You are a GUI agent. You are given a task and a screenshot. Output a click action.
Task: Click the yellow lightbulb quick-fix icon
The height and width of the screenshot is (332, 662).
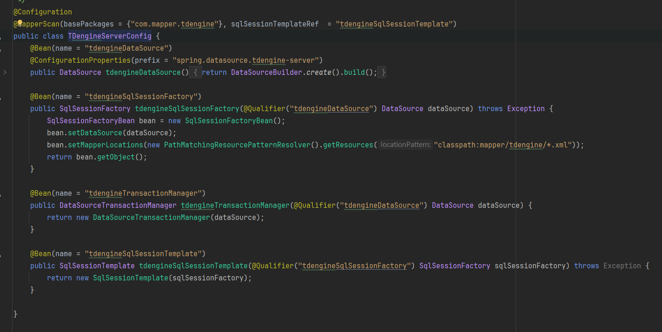coord(20,23)
